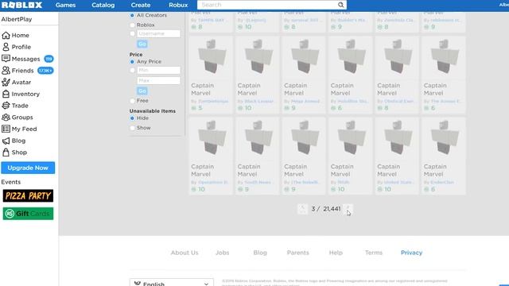The image size is (509, 286).
Task: Click the Inventory backpack icon
Action: pos(6,94)
